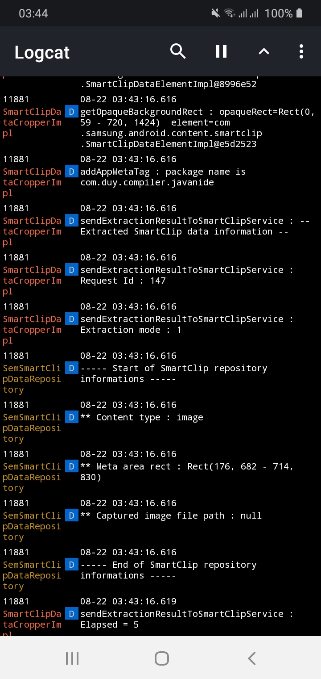The image size is (321, 679).
Task: Tap the D badge on Elapsed = 5 entry
Action: [x=71, y=614]
